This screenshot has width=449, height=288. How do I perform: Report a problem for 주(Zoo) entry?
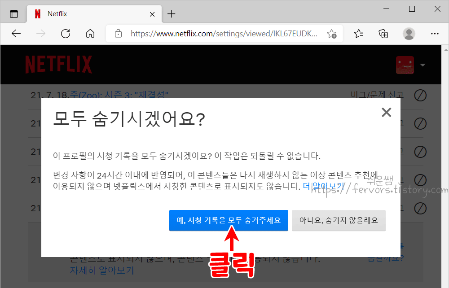click(377, 94)
